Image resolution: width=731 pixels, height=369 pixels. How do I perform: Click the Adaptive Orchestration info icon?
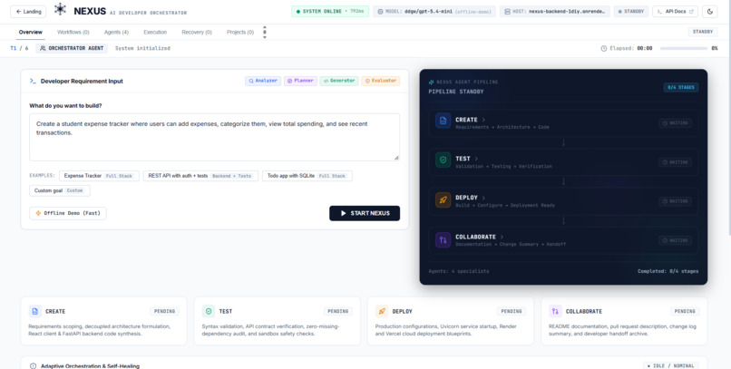(x=33, y=366)
